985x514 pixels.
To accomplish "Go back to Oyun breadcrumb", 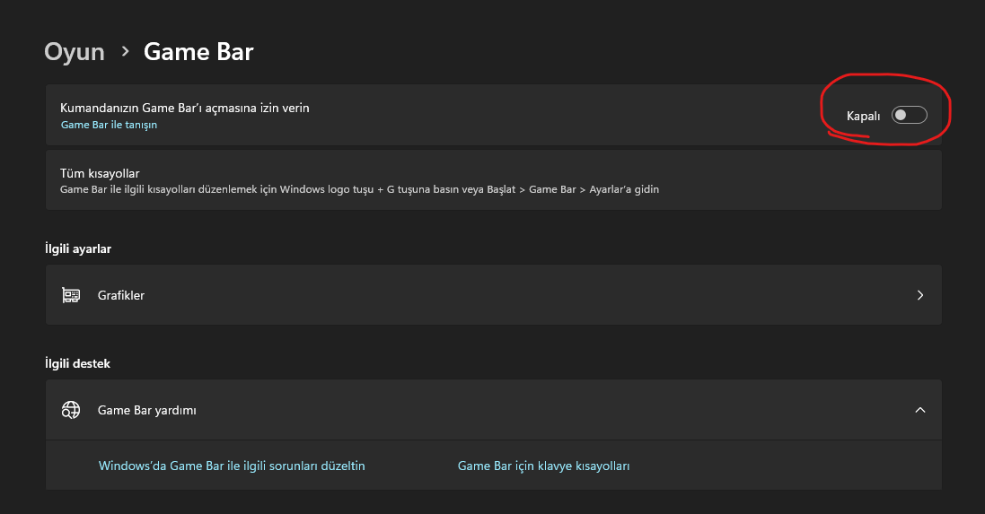I will point(75,51).
